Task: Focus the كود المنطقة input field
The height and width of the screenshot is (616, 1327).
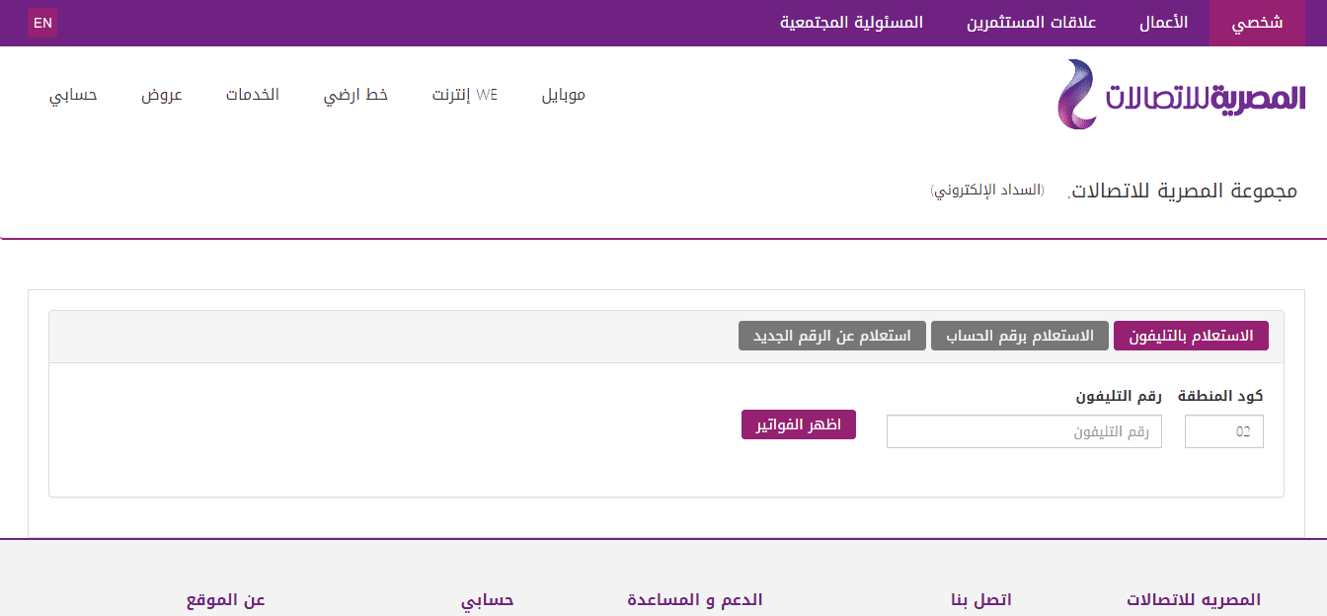Action: click(1224, 431)
